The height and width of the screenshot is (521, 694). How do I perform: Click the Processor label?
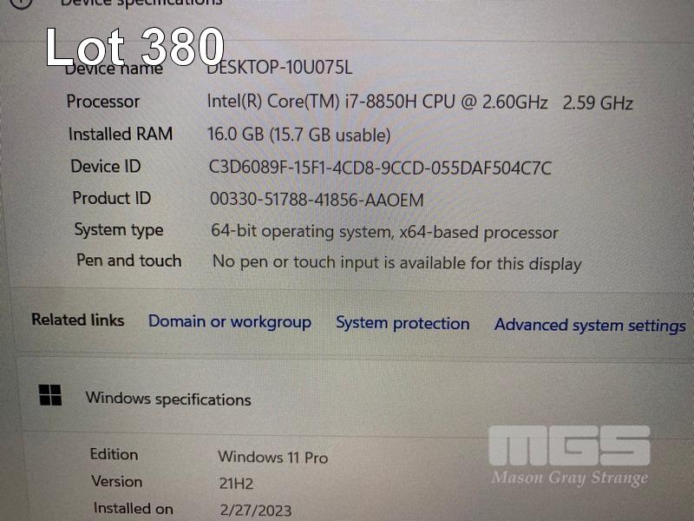(x=103, y=102)
